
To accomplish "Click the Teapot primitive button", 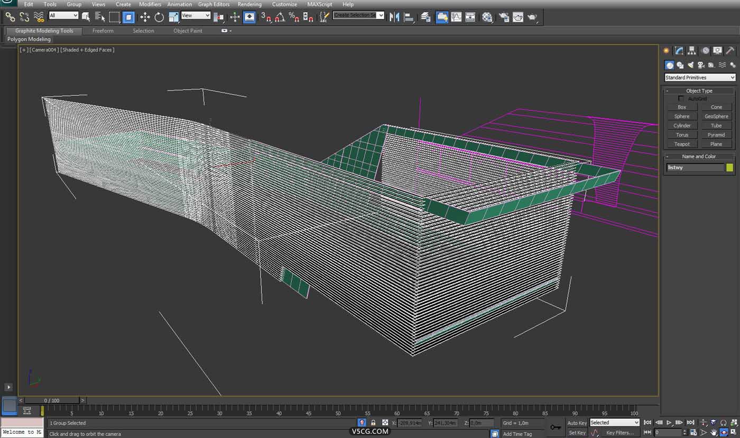I will tap(682, 144).
